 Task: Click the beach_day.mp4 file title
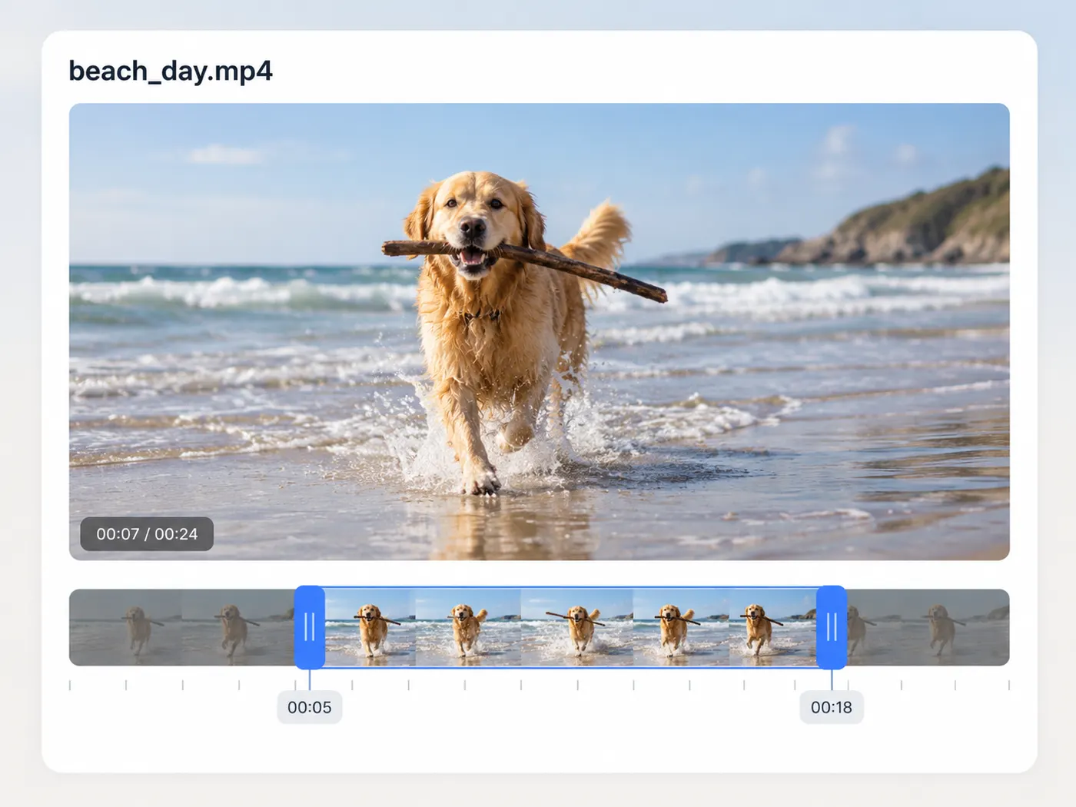(171, 71)
